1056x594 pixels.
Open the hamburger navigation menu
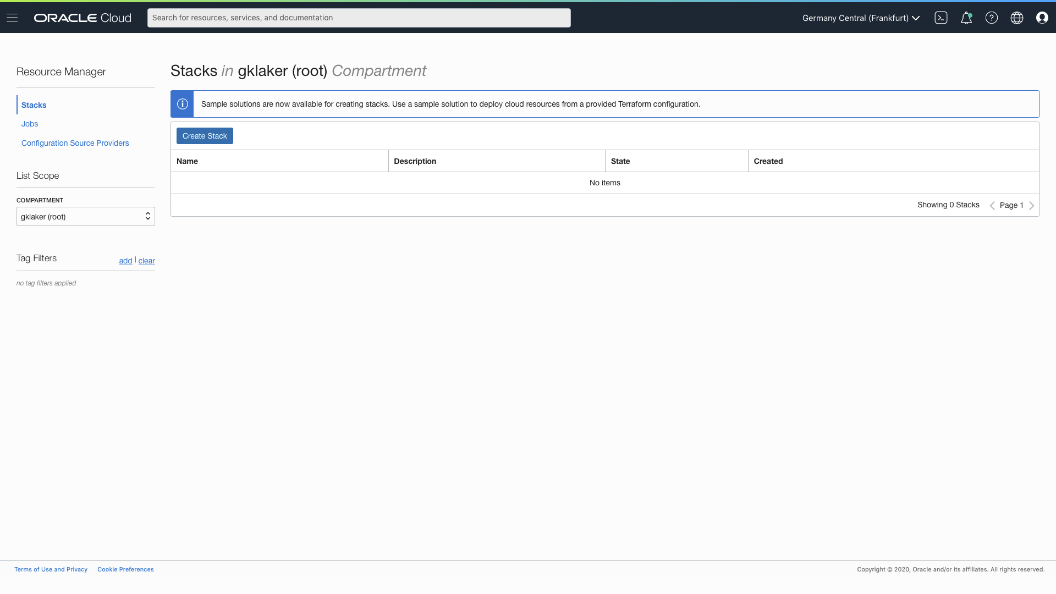[12, 18]
